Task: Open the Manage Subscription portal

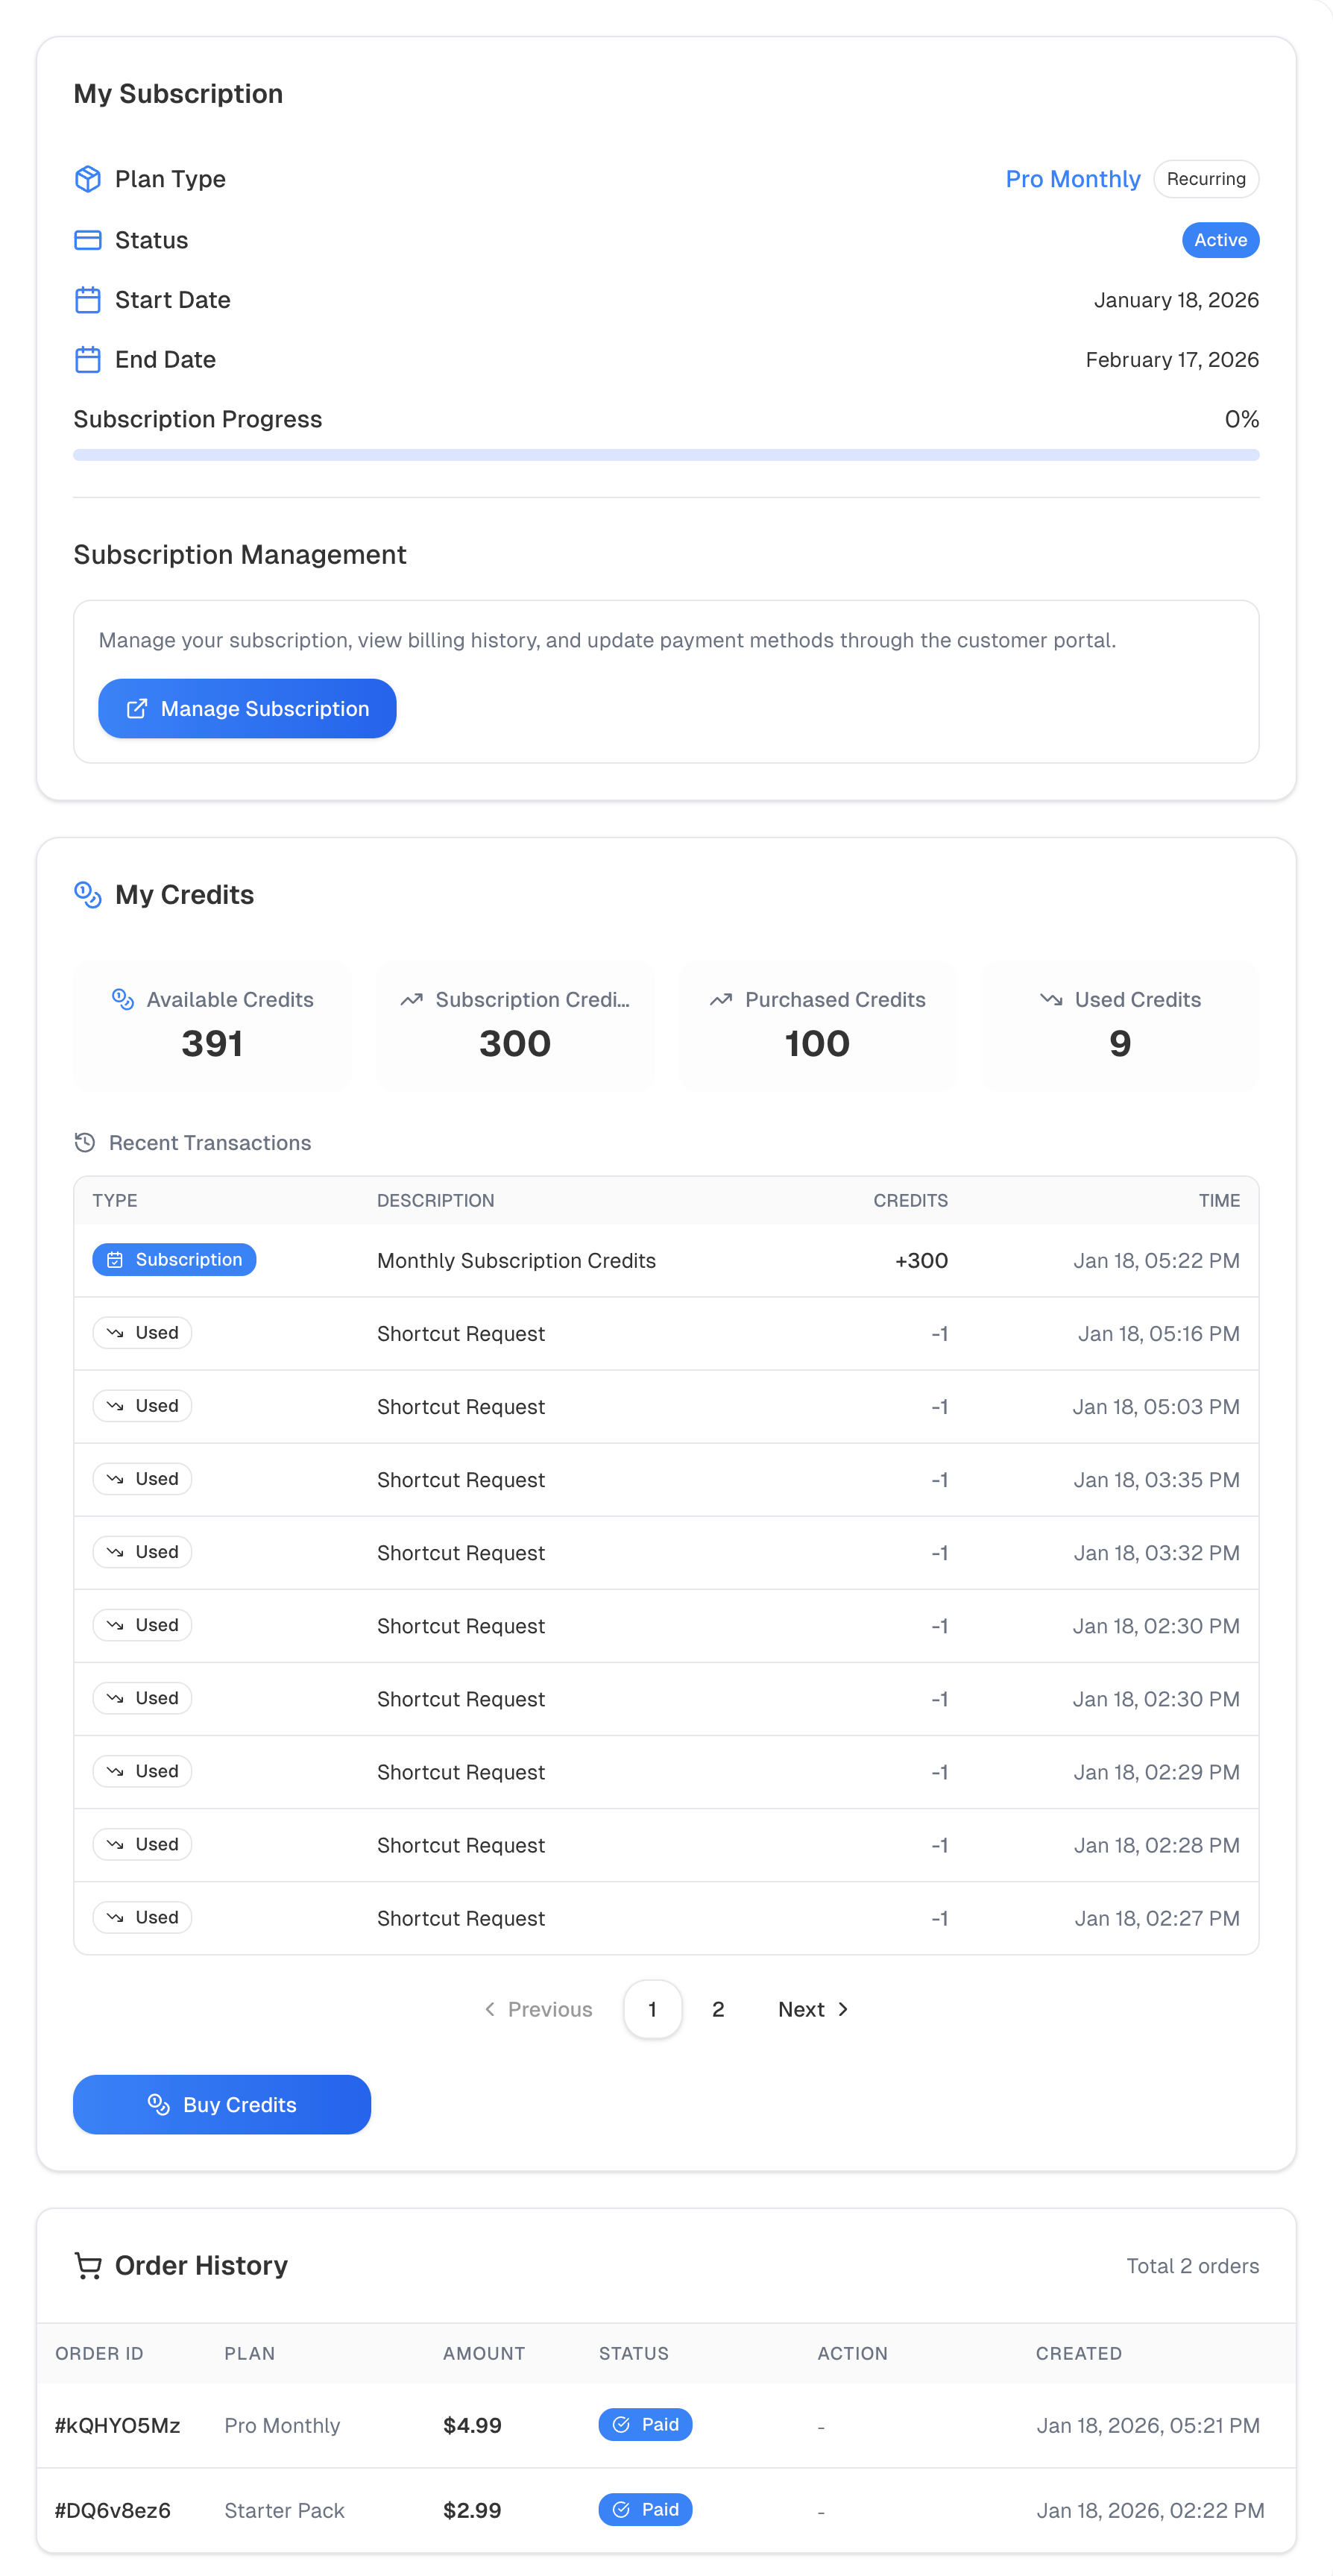Action: click(x=247, y=709)
